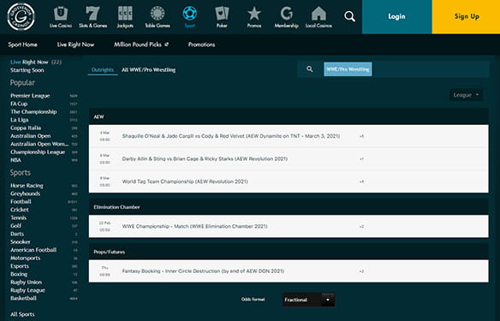Image resolution: width=500 pixels, height=321 pixels.
Task: Select Australian Open in sidebar
Action: click(x=31, y=136)
